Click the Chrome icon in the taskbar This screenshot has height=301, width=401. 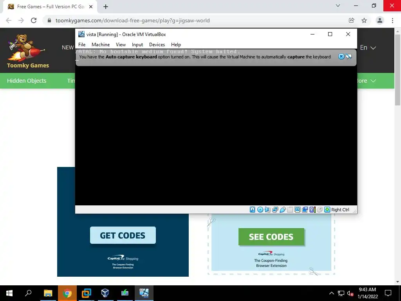coord(67,293)
